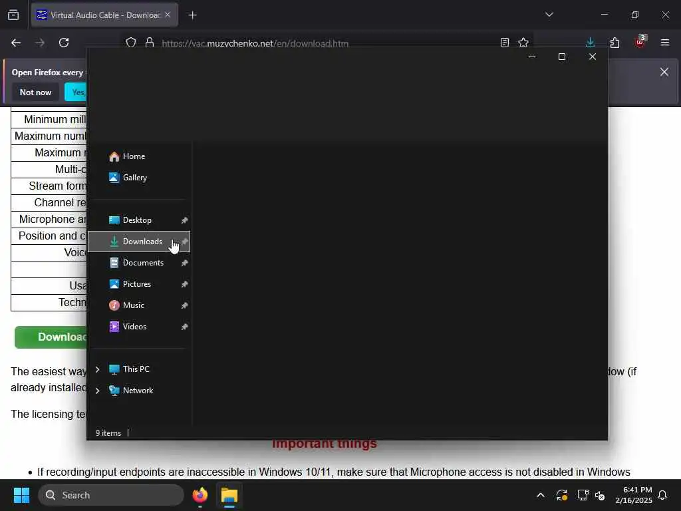Dismiss the Open Firefox notification bar

[x=664, y=72]
